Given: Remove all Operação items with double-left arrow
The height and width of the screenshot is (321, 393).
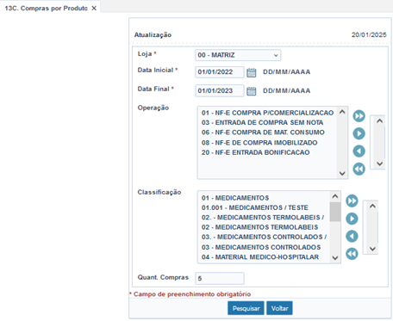Looking at the screenshot, I should pyautogui.click(x=359, y=169).
